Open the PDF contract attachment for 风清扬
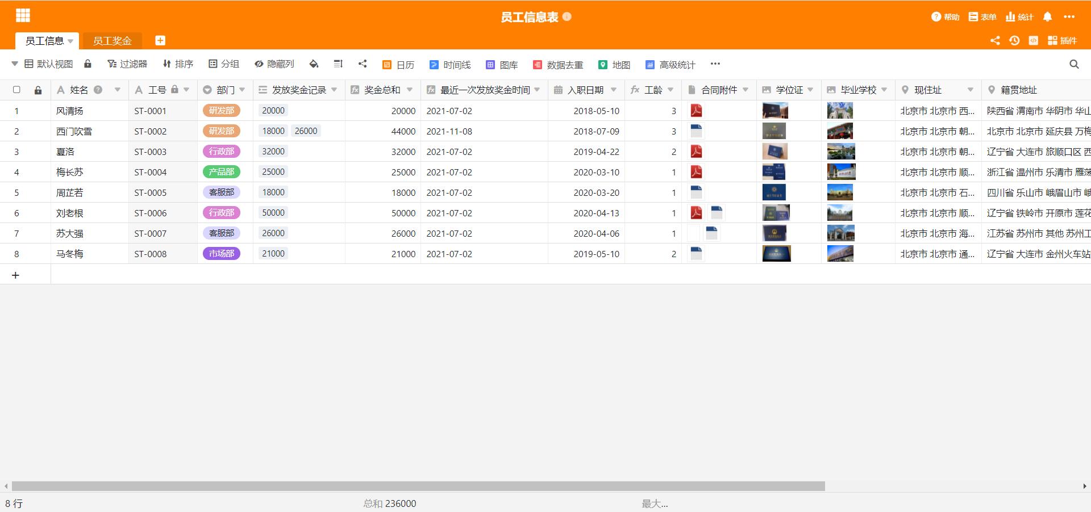1091x512 pixels. pyautogui.click(x=696, y=111)
